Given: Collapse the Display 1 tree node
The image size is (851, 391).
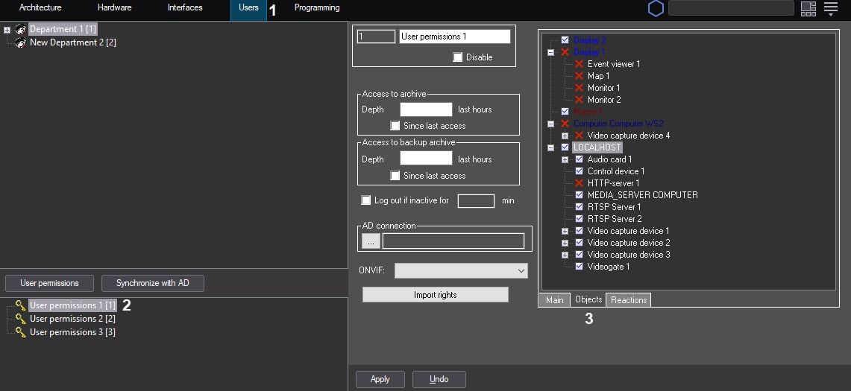Looking at the screenshot, I should pyautogui.click(x=551, y=53).
